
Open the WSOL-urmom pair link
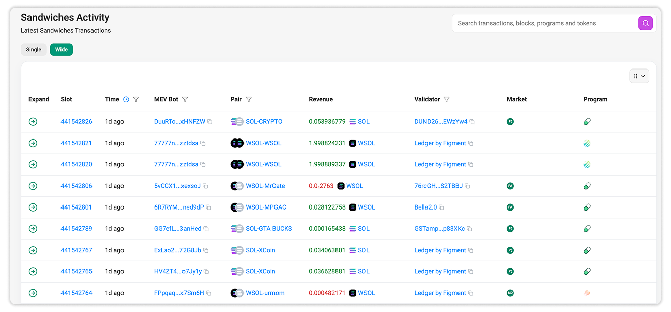tap(265, 293)
